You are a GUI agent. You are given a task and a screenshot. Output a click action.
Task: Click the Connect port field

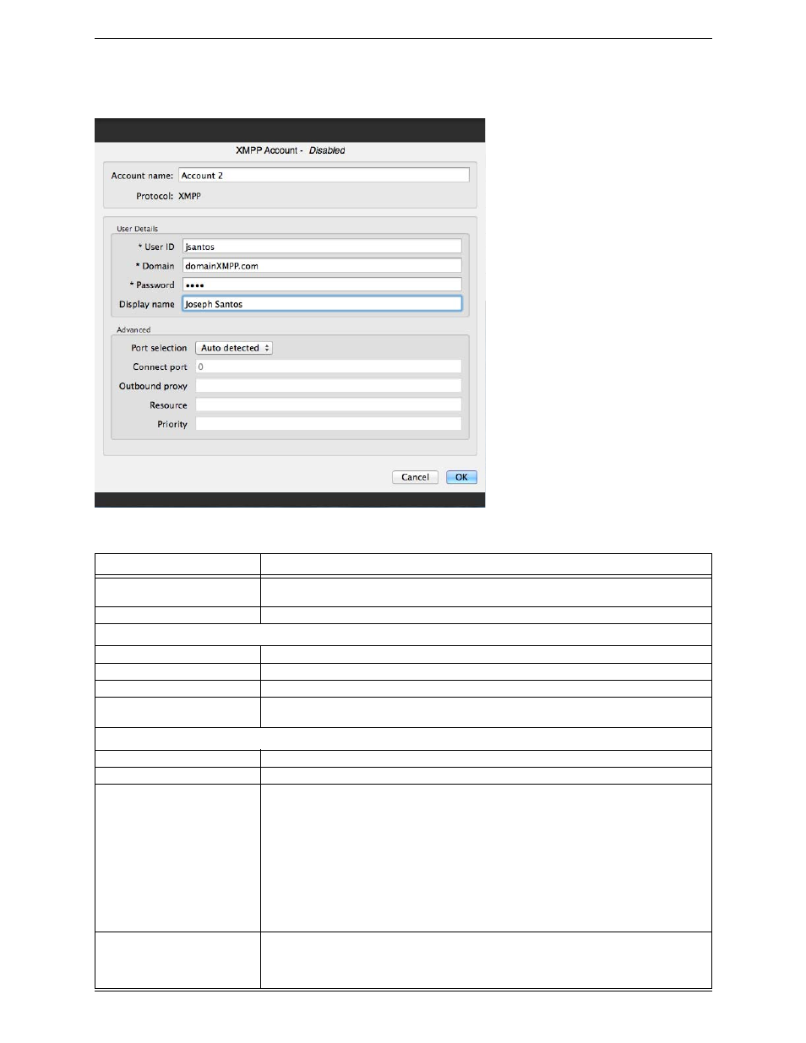pos(329,367)
